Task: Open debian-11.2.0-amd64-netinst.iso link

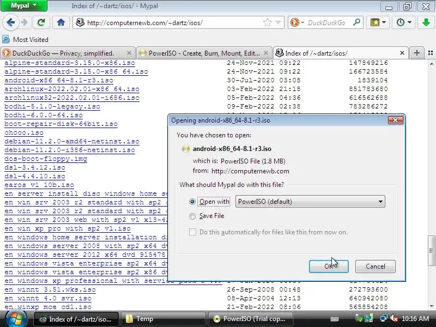Action: pos(72,141)
